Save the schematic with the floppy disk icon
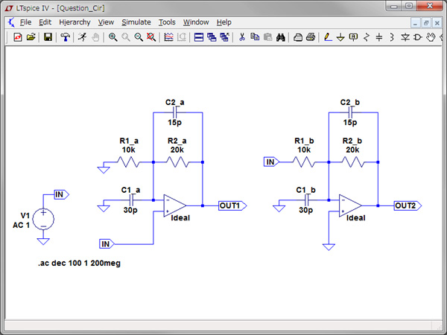 point(48,37)
